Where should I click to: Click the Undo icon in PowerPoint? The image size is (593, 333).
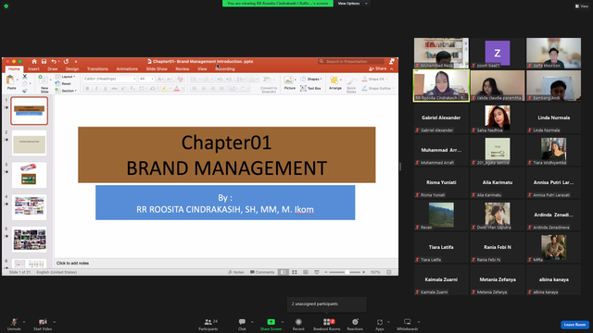pos(54,61)
